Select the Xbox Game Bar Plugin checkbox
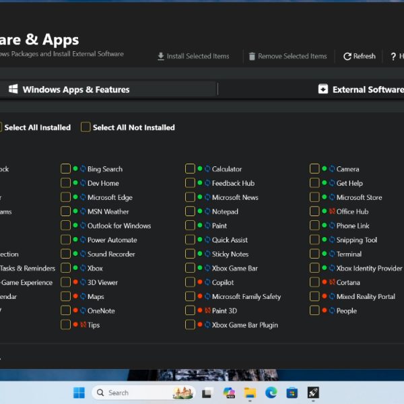 click(x=190, y=325)
